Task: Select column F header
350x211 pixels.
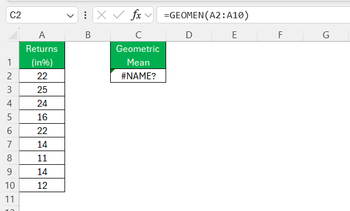Action: click(x=280, y=35)
